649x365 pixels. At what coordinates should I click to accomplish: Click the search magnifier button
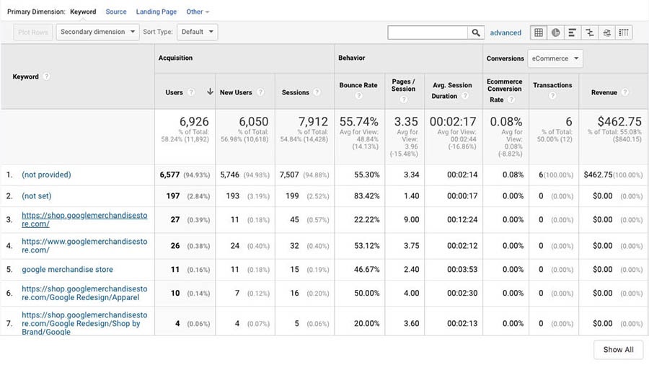[476, 32]
